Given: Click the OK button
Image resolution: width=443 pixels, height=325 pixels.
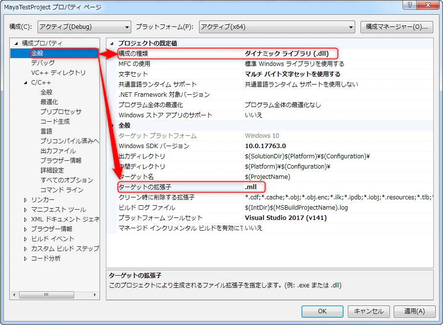Looking at the screenshot, I should tap(322, 311).
